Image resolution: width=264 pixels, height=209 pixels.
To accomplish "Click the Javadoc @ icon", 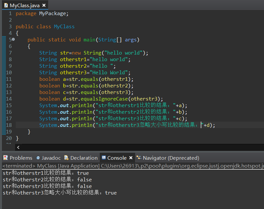I will (x=38, y=158).
